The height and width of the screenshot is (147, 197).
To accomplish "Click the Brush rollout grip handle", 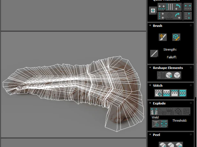I will (191, 25).
